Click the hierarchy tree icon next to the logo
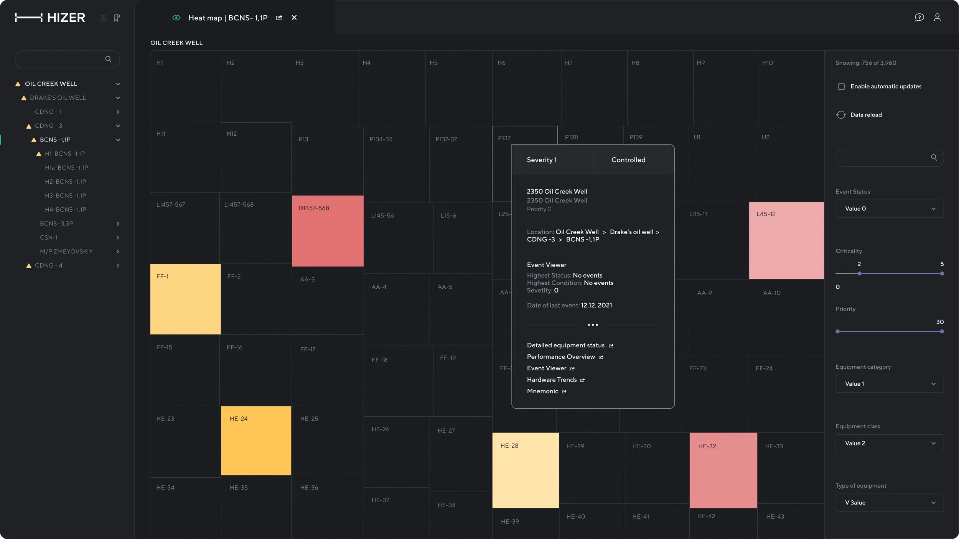The image size is (959, 539). [x=103, y=18]
